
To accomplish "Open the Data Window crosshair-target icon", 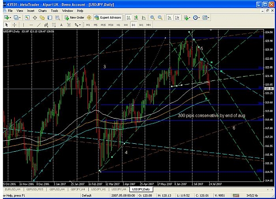I will (35, 17).
